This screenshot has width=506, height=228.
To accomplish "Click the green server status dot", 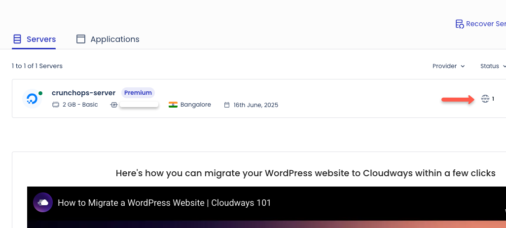I will click(x=40, y=93).
